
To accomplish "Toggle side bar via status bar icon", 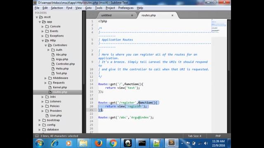I will point(37,136).
